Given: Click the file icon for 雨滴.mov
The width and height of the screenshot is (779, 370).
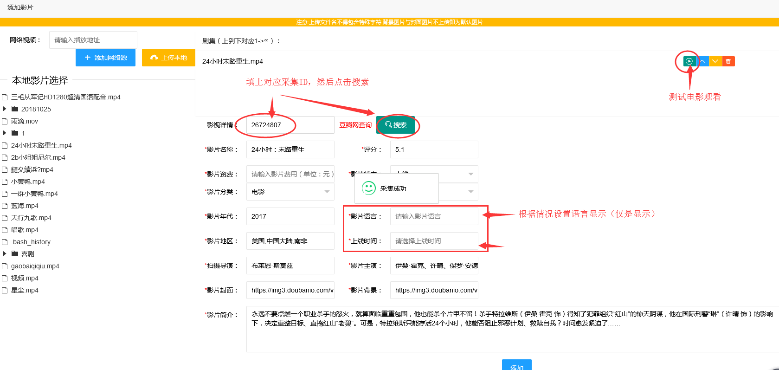Looking at the screenshot, I should (5, 121).
